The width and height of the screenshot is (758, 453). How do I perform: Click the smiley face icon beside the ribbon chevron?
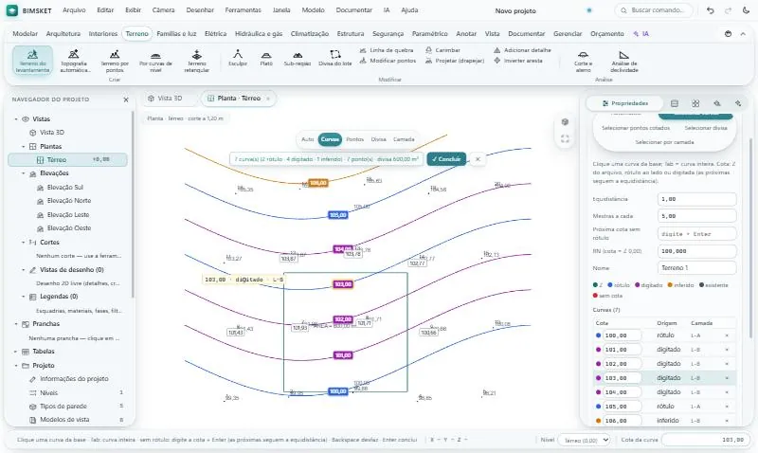pyautogui.click(x=728, y=34)
